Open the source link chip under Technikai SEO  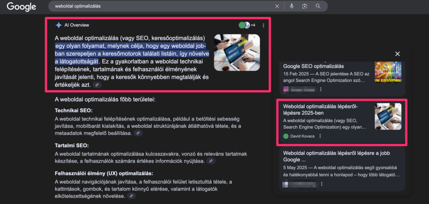click(137, 133)
